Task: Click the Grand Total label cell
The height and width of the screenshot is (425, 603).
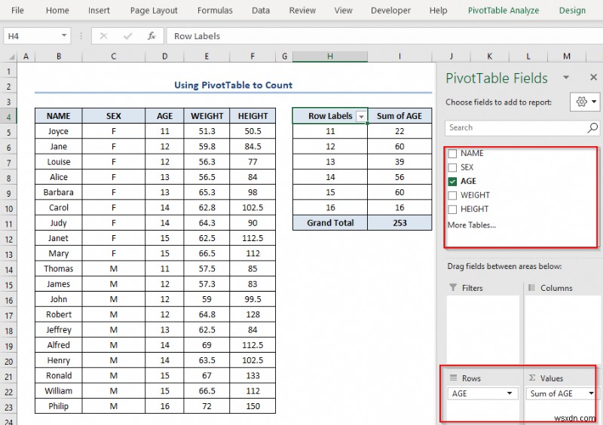Action: coord(330,223)
